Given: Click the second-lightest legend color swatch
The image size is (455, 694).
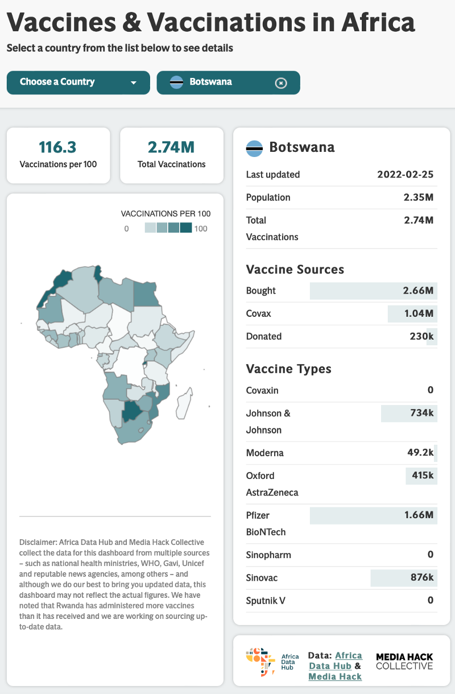Looking at the screenshot, I should [x=162, y=228].
